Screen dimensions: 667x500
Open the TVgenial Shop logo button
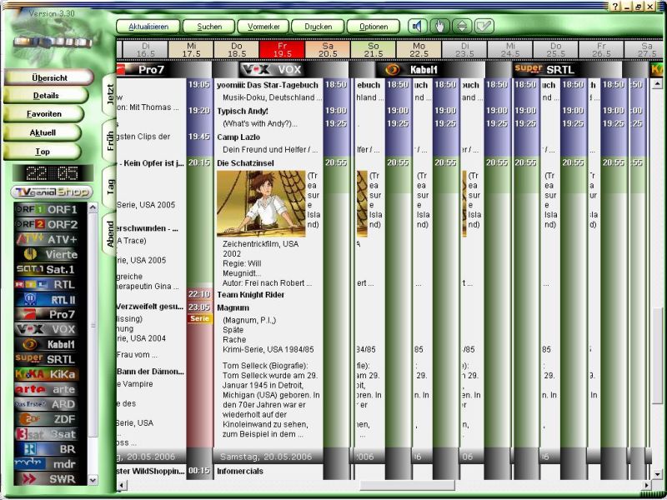[52, 192]
